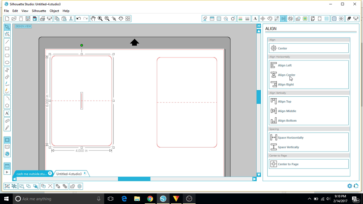Select the Rounded Rectangle tool
Viewport: 363px width, 204px height.
pos(7,55)
